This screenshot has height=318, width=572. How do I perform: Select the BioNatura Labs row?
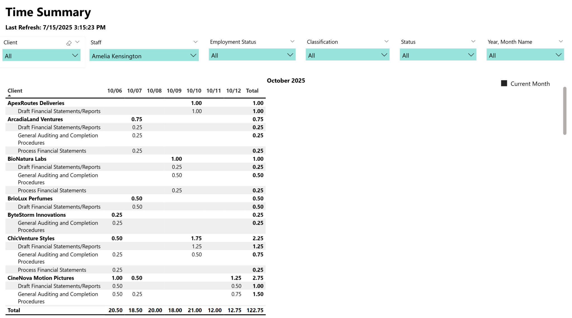click(135, 159)
